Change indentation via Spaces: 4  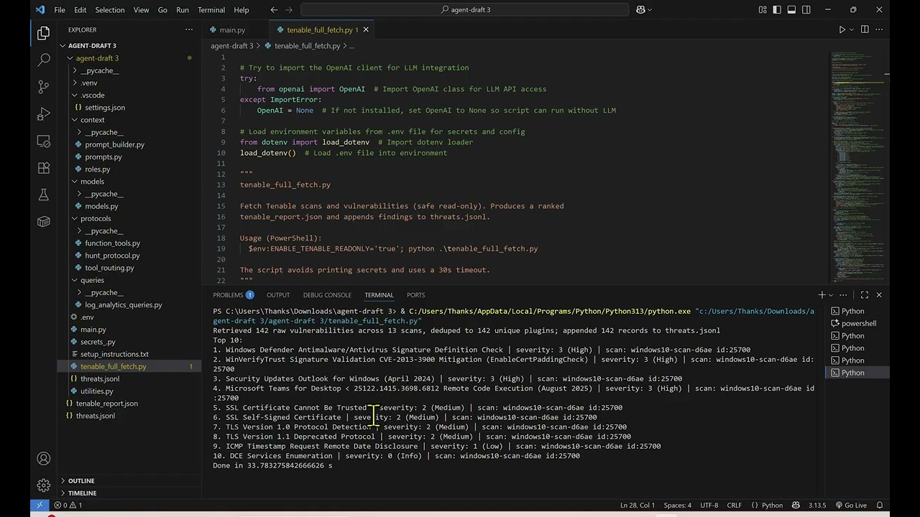(678, 505)
